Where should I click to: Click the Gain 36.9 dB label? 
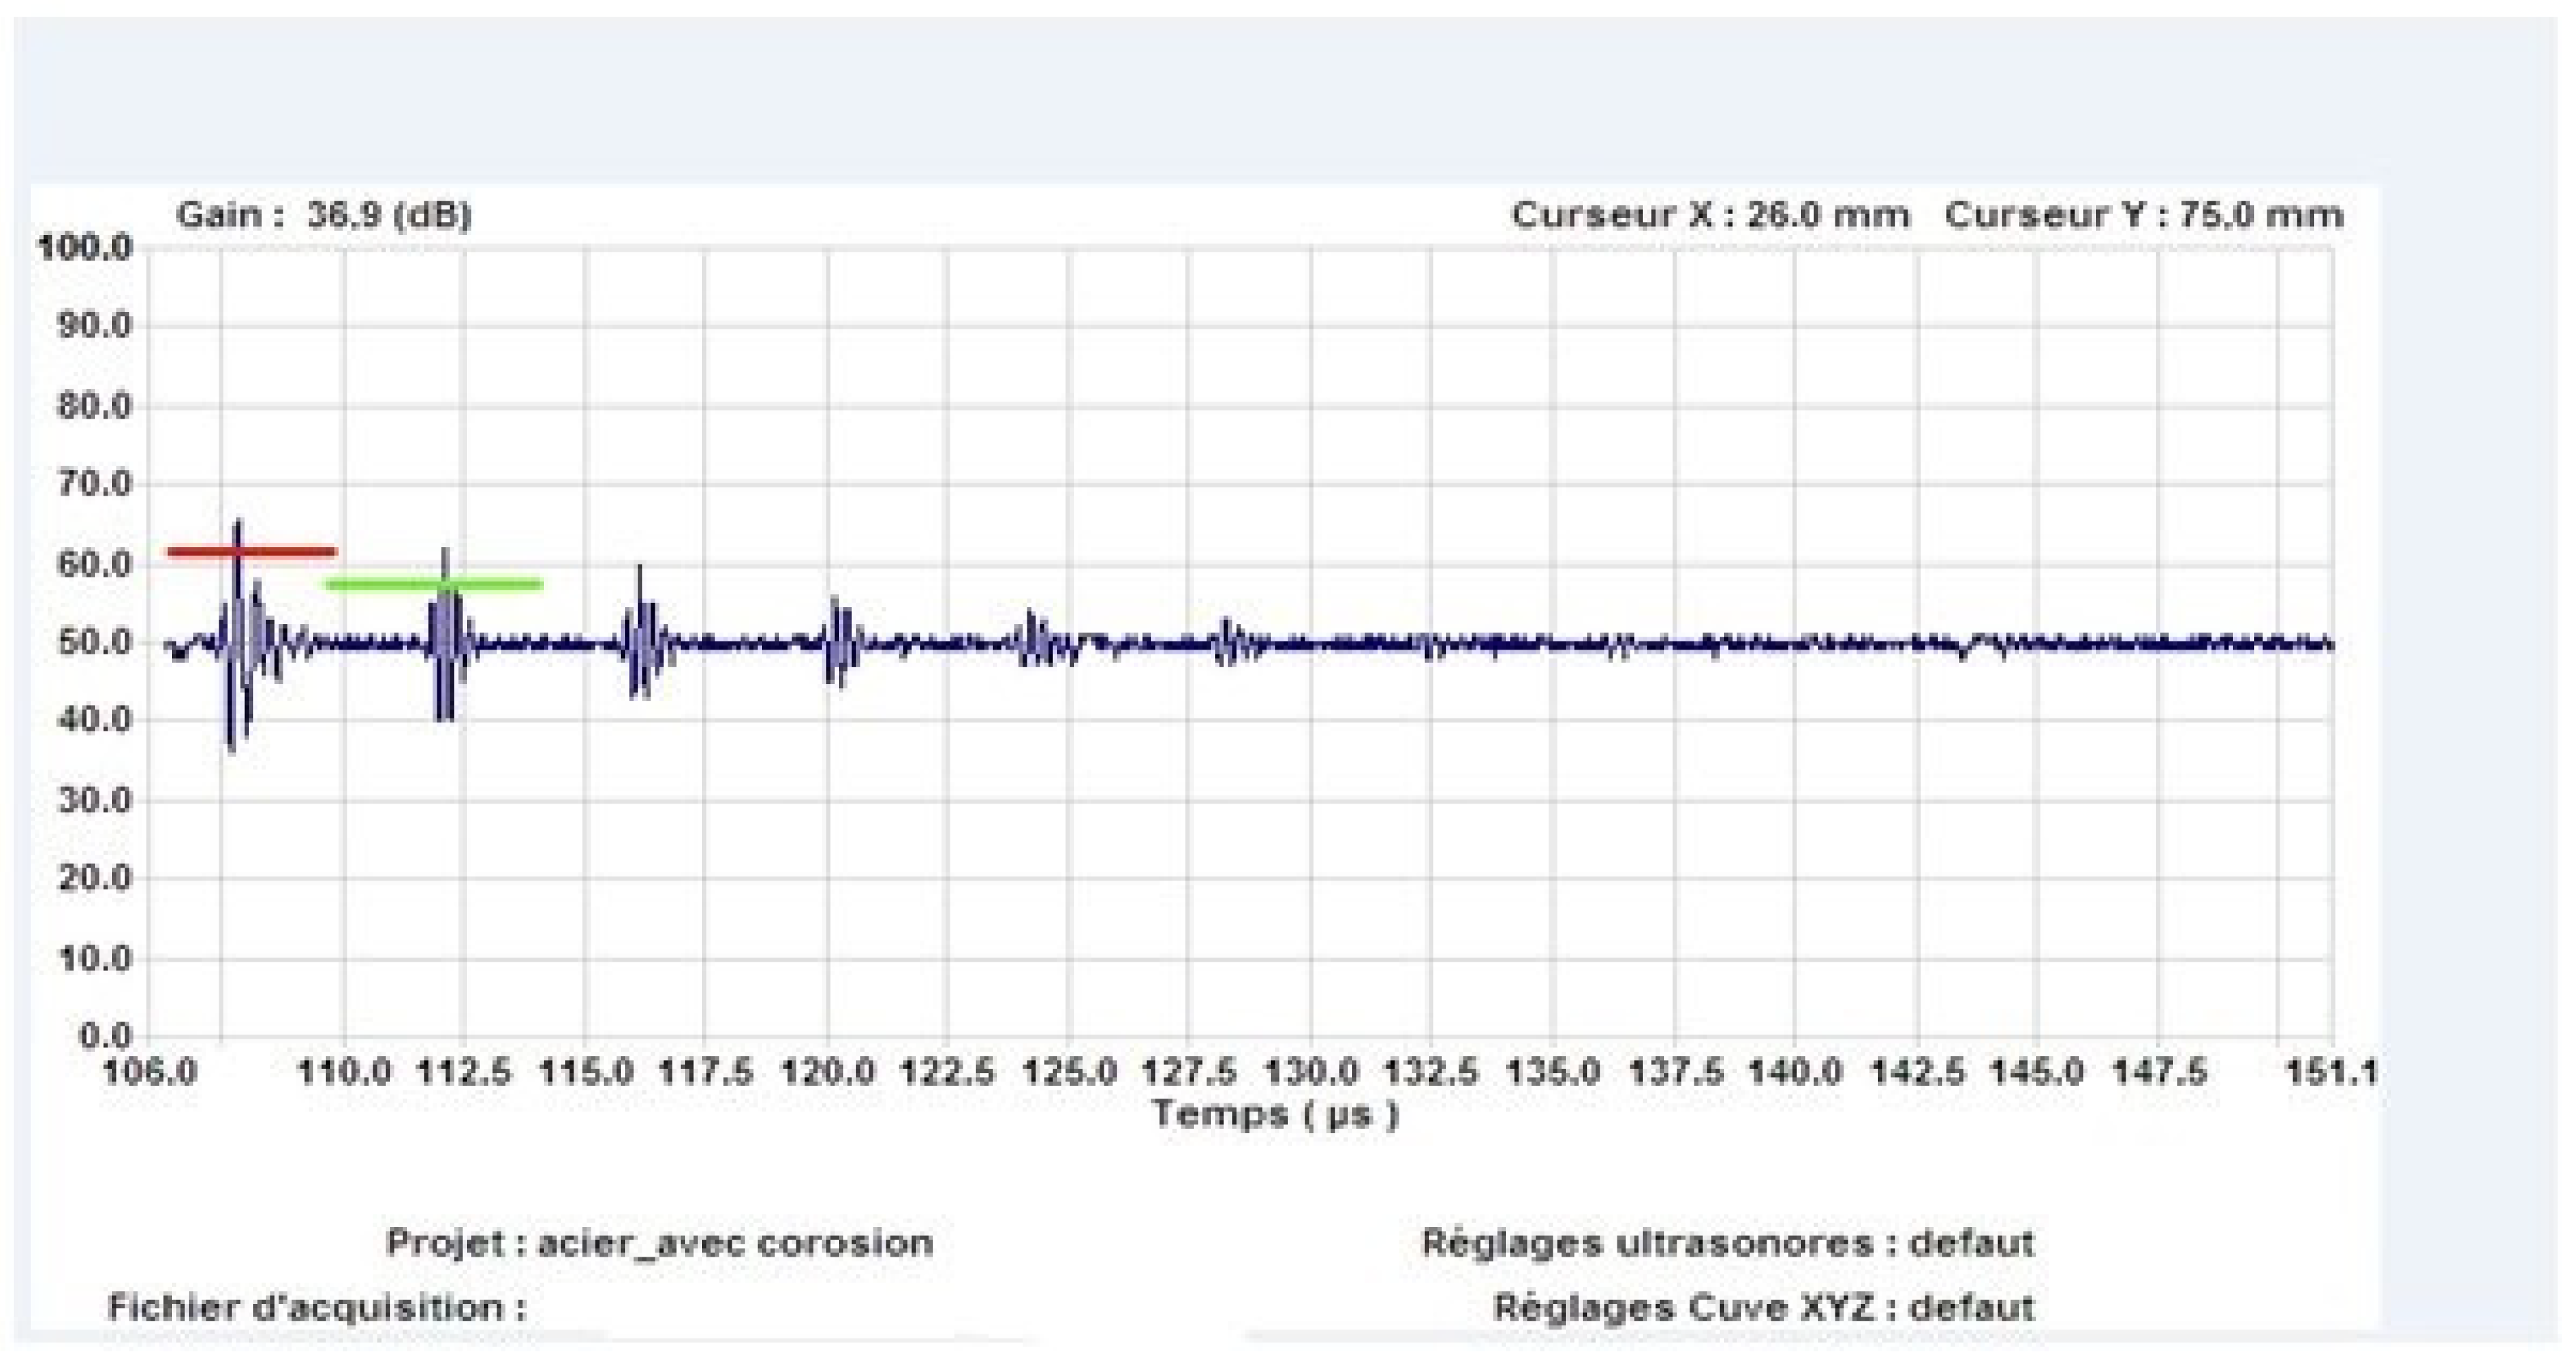323,215
